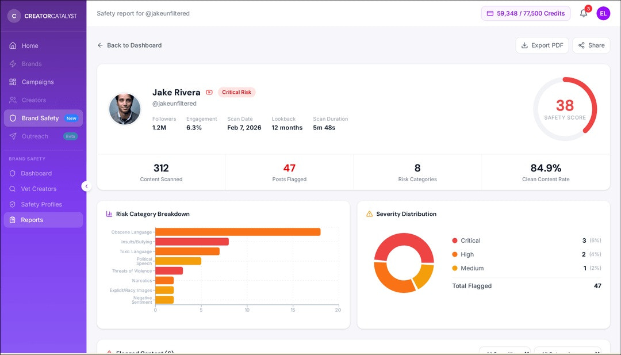Click the @jakeunfiltered handle
Screen dimensions: 621x355
(x=174, y=104)
